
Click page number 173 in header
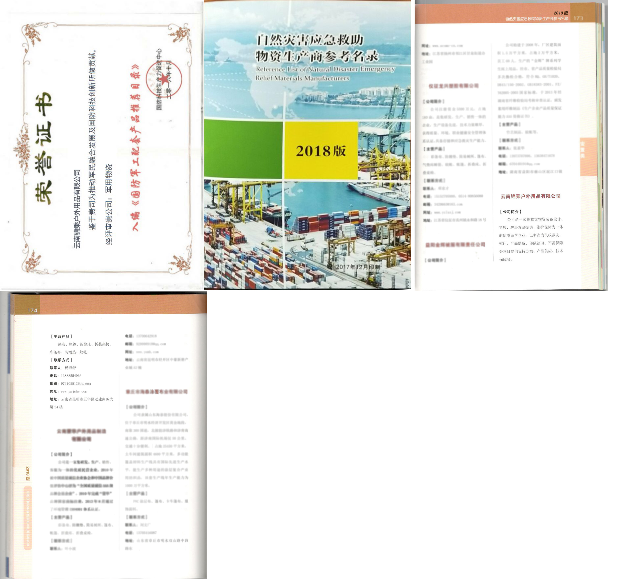[578, 18]
